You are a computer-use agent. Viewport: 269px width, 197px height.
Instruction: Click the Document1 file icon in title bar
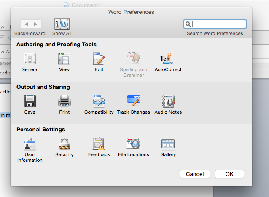coord(66,5)
